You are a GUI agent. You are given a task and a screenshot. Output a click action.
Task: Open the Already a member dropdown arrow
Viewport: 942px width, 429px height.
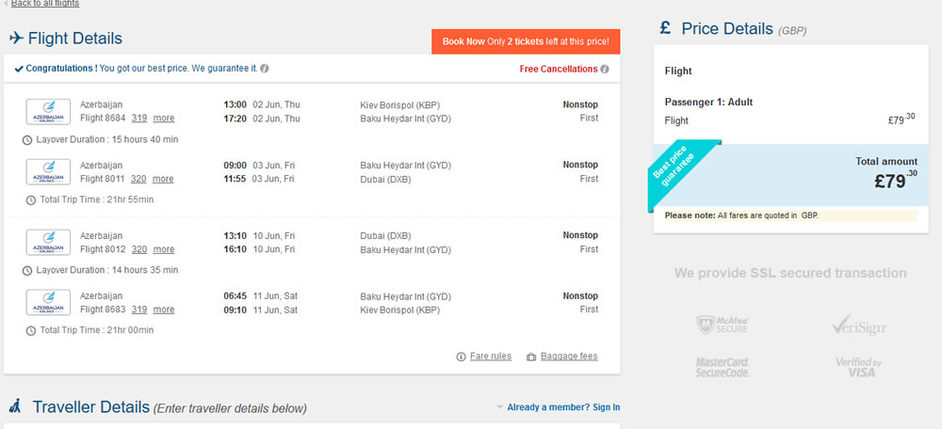[x=499, y=407]
